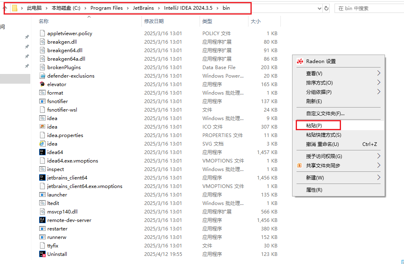
Task: Open address bar history dropdown
Action: coord(320,8)
